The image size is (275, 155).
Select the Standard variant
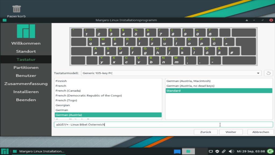point(219,91)
